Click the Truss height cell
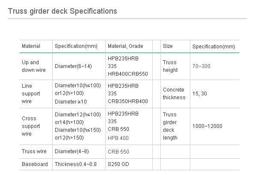 tap(170, 66)
